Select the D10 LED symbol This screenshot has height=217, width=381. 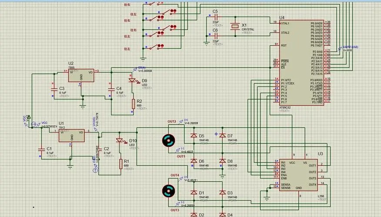click(120, 141)
